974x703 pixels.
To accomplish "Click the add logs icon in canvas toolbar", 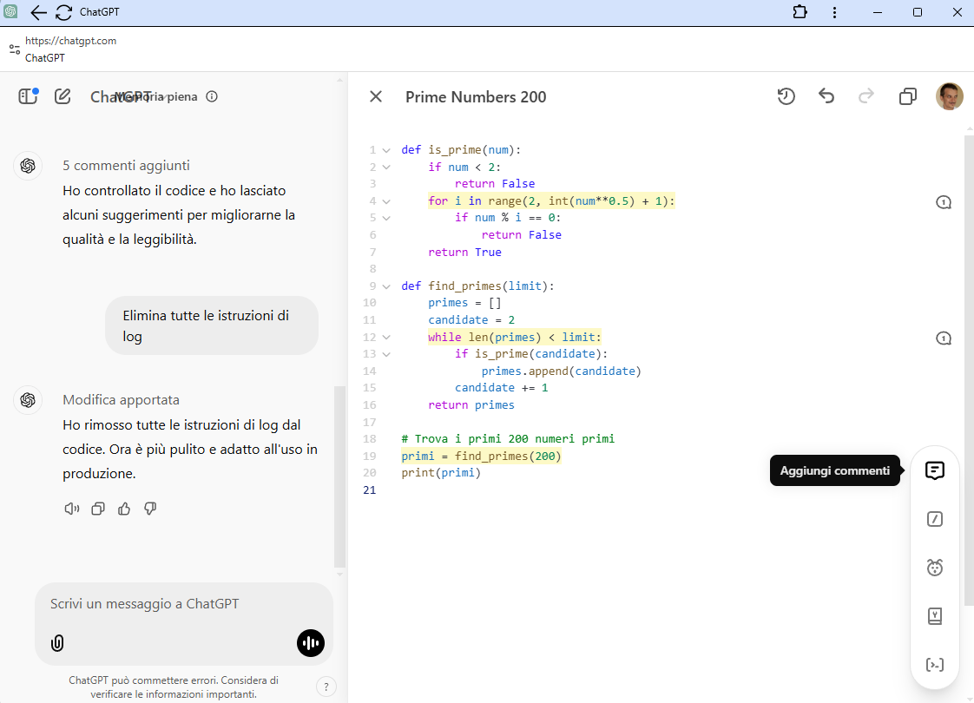I will pos(935,520).
